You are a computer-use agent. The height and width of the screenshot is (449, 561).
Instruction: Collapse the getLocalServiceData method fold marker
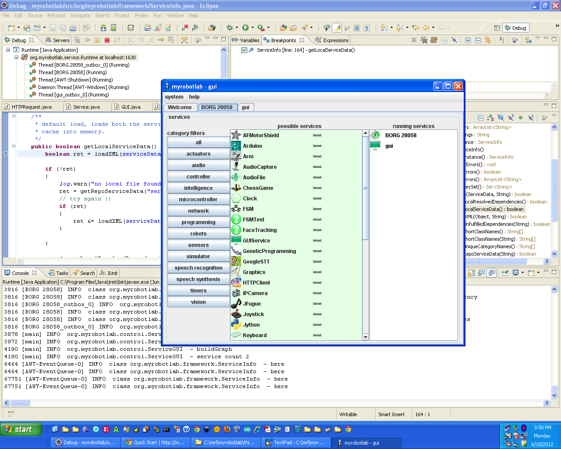coord(14,146)
